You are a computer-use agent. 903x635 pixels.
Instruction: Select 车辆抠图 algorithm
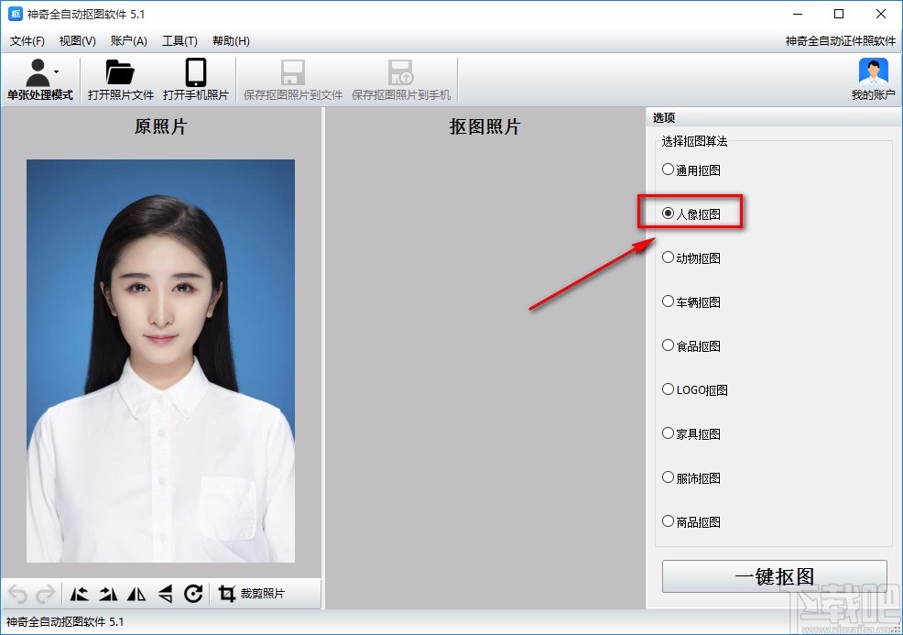point(691,302)
